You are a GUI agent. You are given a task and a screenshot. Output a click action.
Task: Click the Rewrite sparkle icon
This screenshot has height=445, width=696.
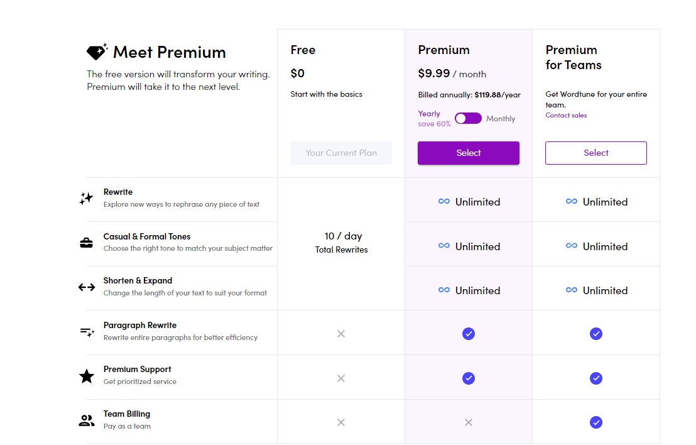pos(87,198)
